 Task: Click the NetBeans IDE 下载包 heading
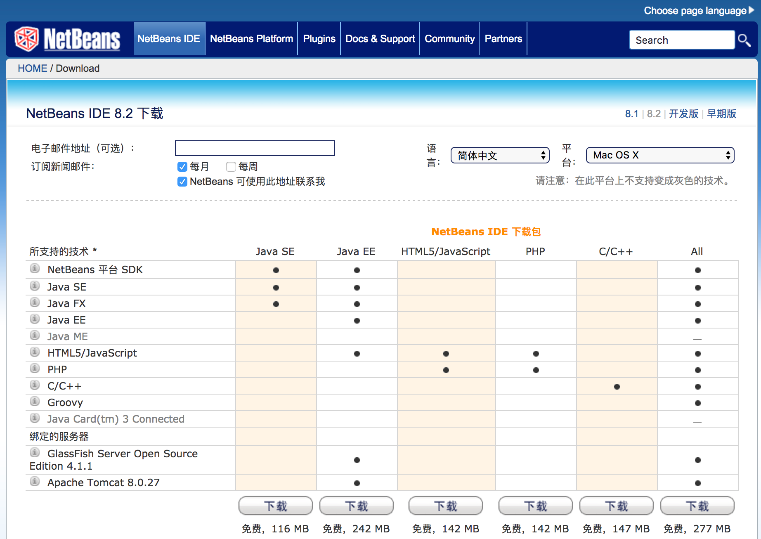tap(486, 232)
